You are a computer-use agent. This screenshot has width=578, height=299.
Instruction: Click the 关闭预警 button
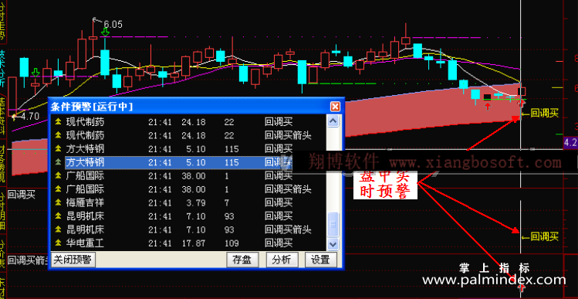[x=73, y=260]
